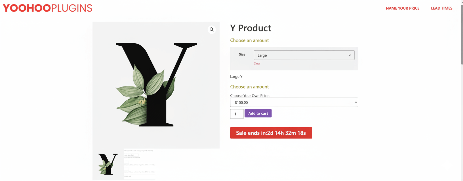The height and width of the screenshot is (181, 463).
Task: Open the LEAD TIMES menu item
Action: tap(441, 8)
